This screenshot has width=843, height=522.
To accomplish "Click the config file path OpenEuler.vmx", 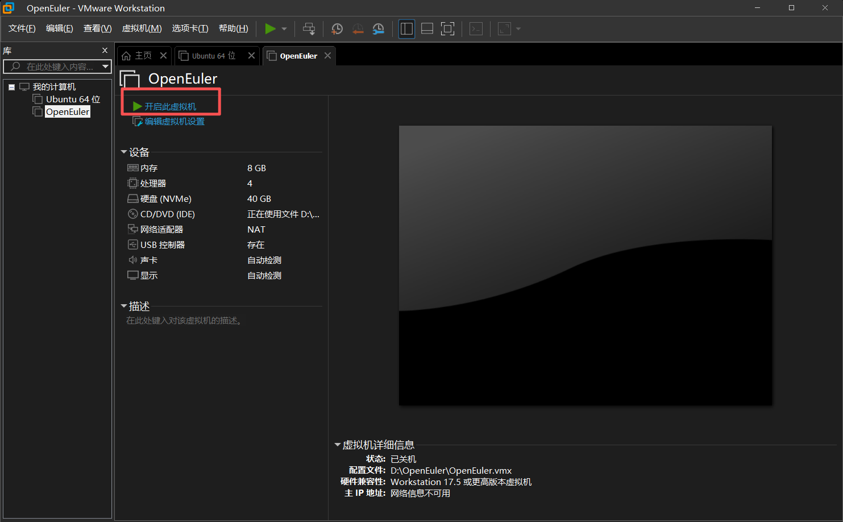I will (x=451, y=471).
